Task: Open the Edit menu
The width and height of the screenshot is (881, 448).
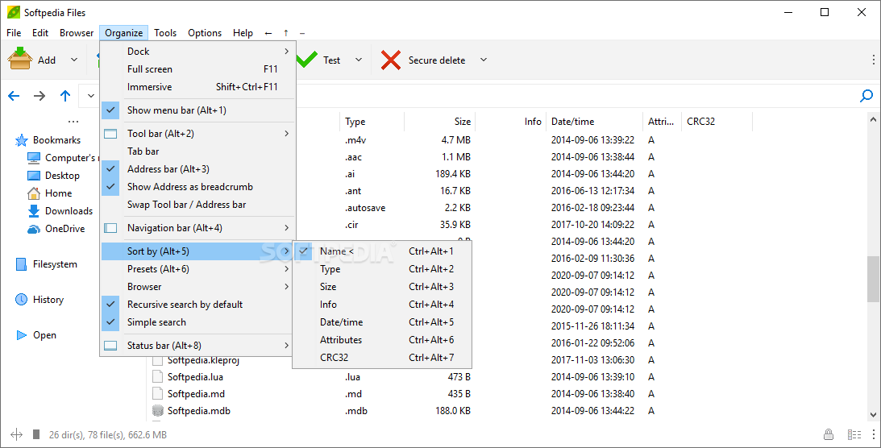Action: coord(39,32)
